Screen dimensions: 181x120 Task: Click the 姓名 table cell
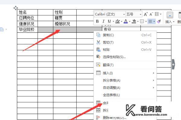[x=27, y=12]
